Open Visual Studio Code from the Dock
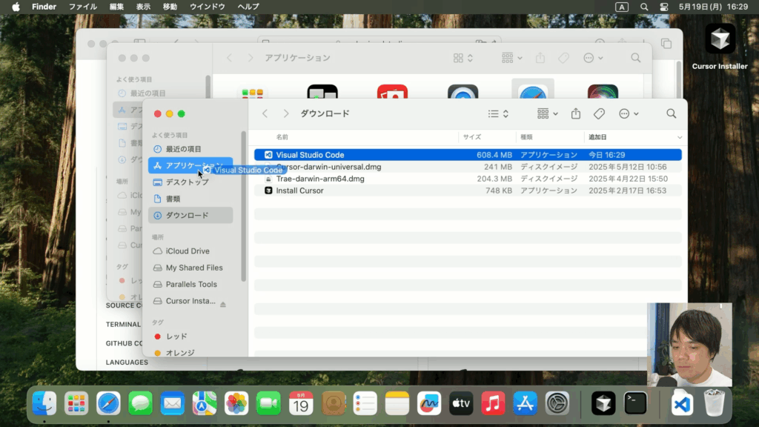The width and height of the screenshot is (759, 427). click(682, 404)
